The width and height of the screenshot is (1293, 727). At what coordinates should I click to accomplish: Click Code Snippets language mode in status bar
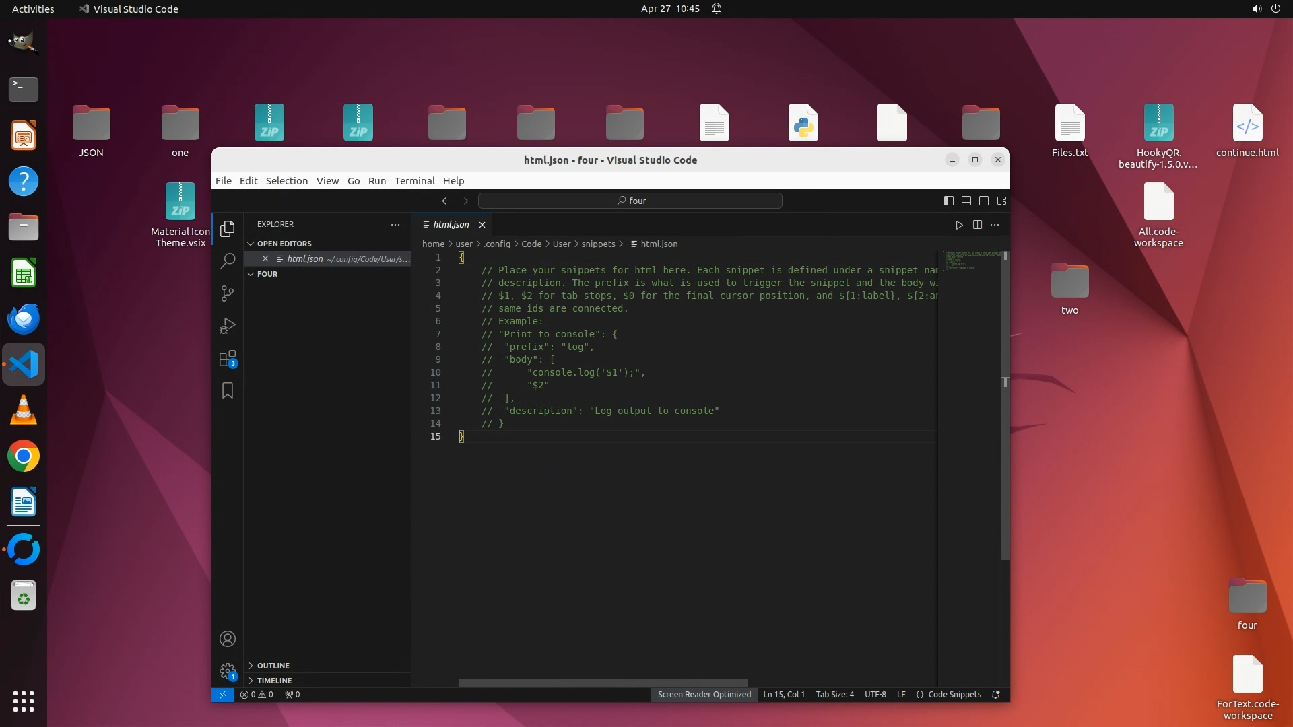pyautogui.click(x=954, y=695)
